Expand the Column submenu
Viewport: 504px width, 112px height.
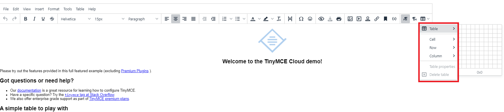coord(438,56)
